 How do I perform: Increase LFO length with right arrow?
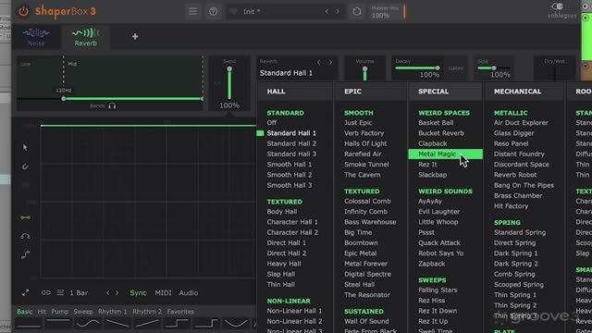click(x=117, y=293)
